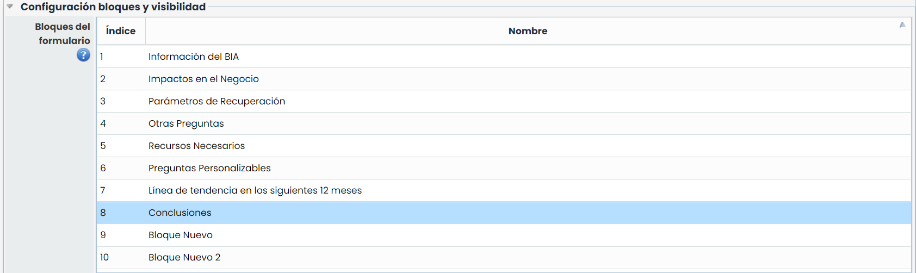
Task: Click the Configuración bloques y visibilidad title
Action: (113, 7)
